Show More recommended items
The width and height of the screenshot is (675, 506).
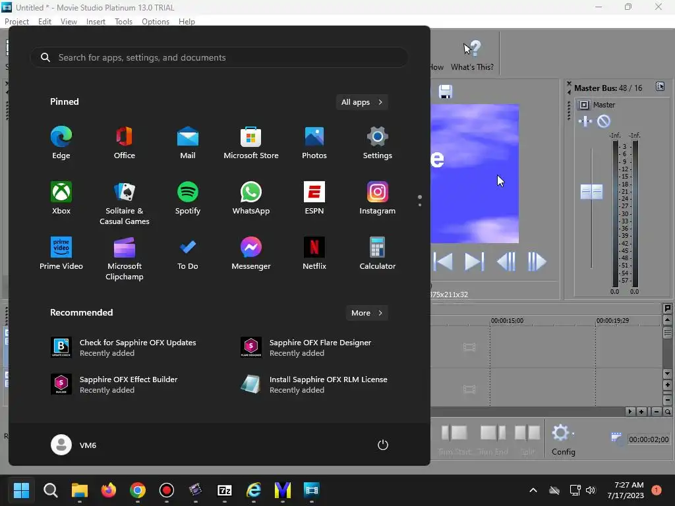367,313
